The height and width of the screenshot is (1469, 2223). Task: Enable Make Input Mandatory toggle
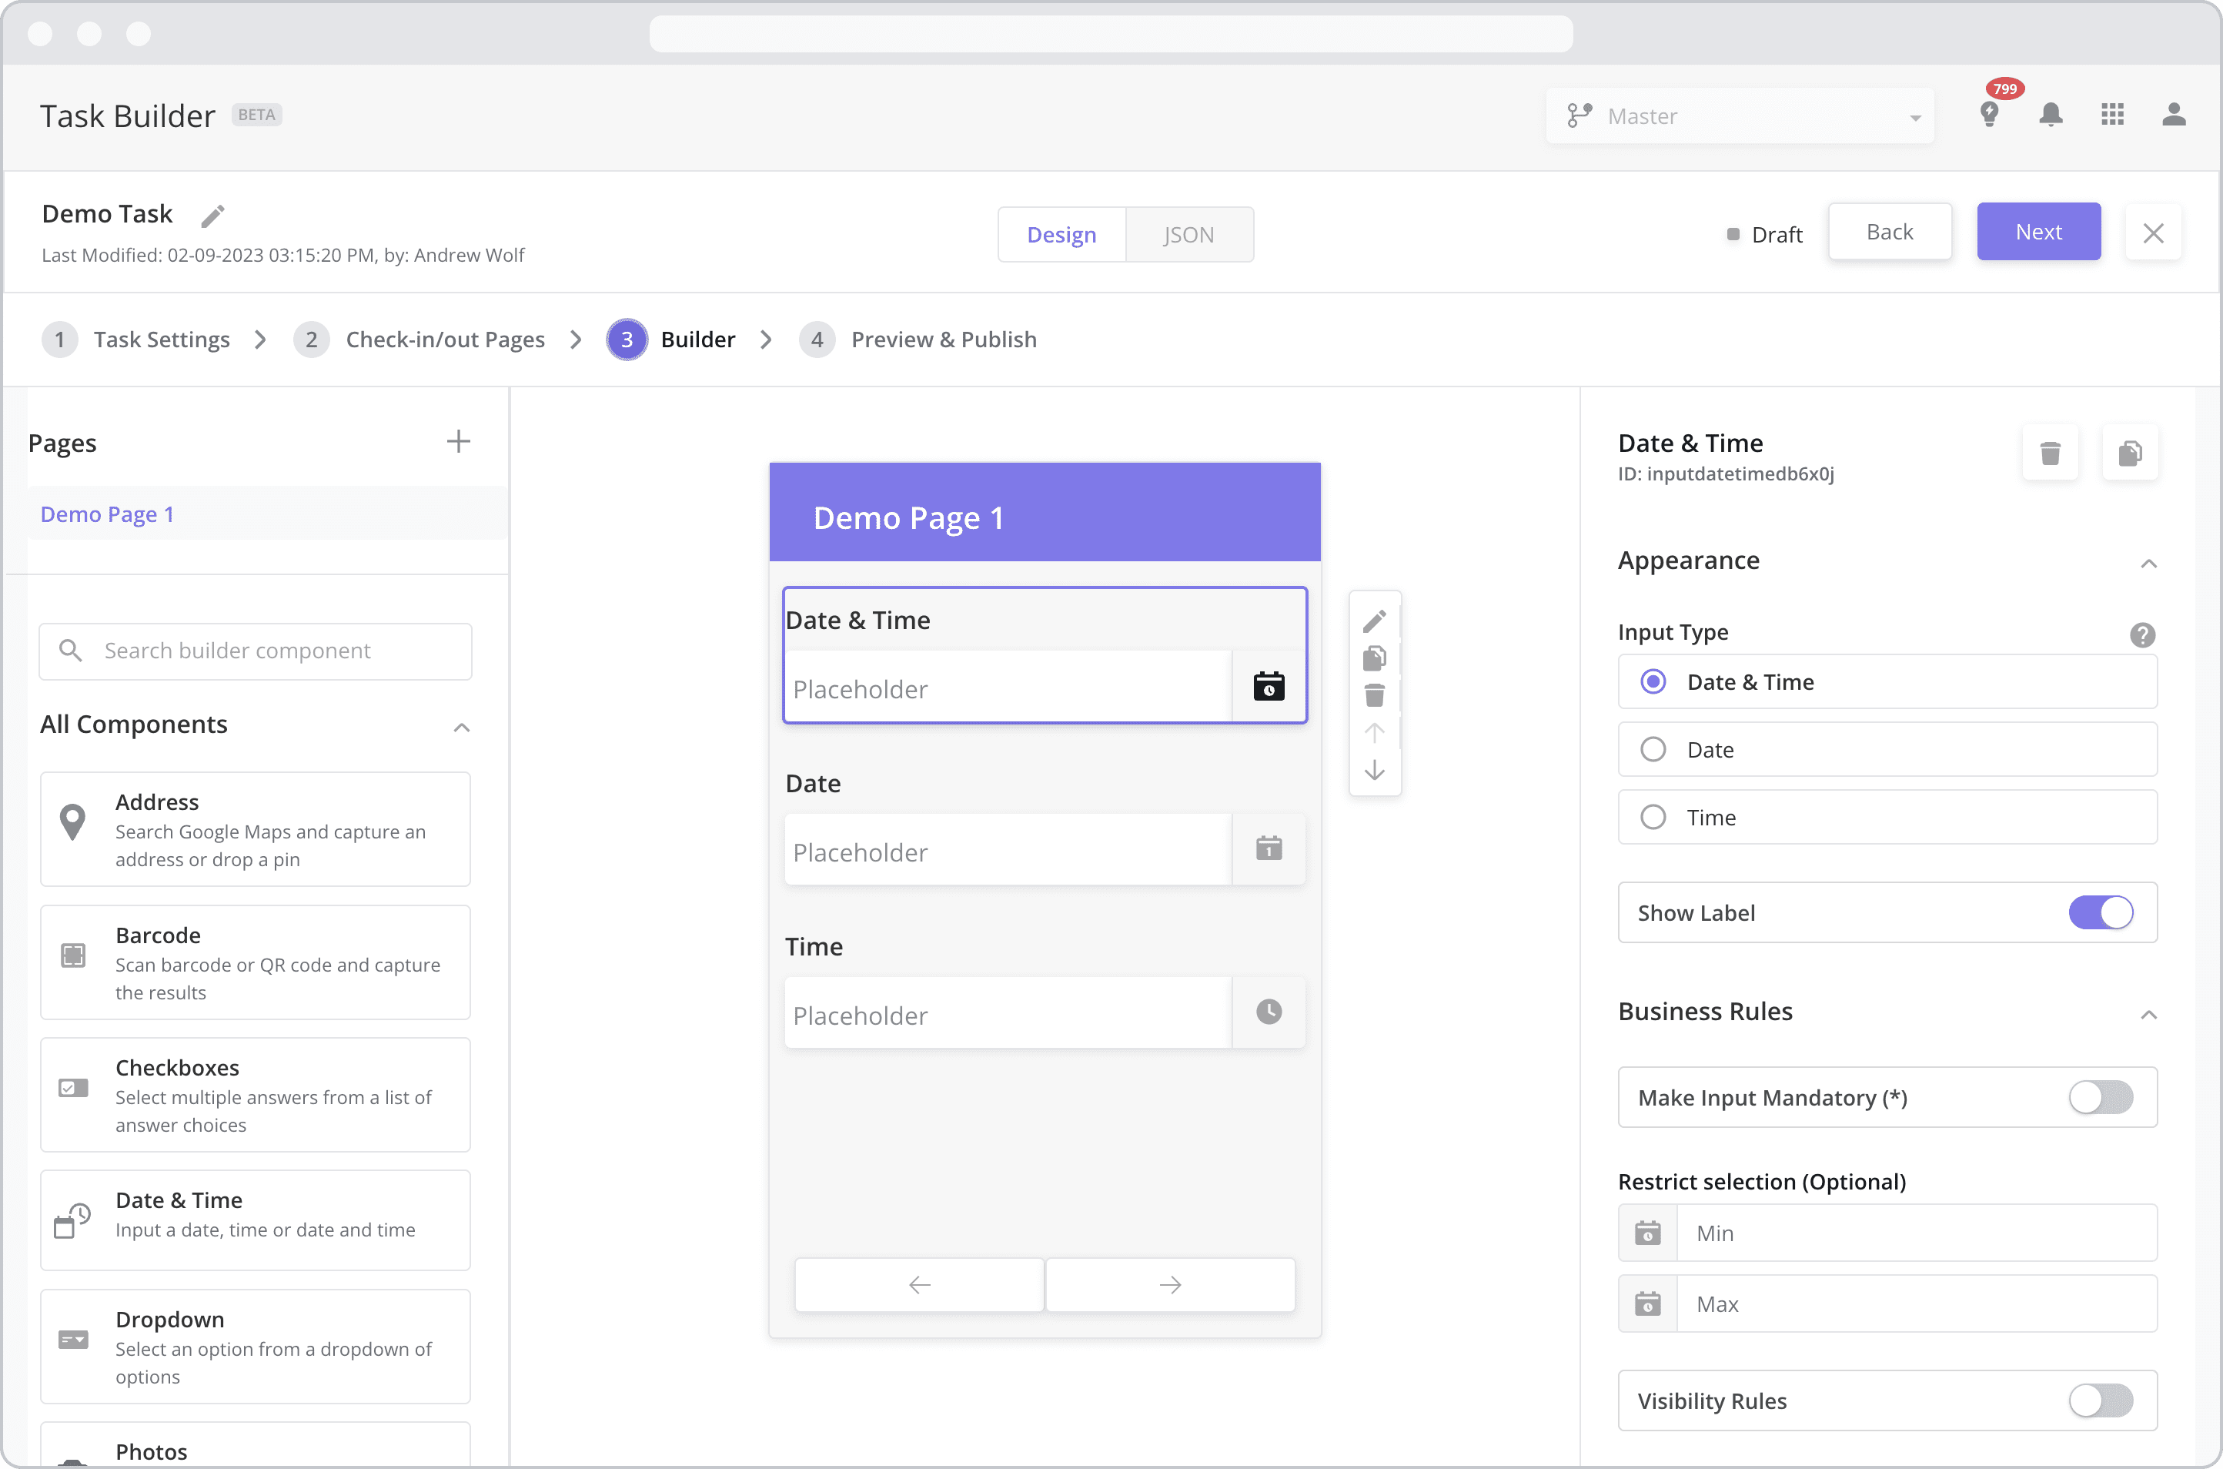tap(2101, 1097)
